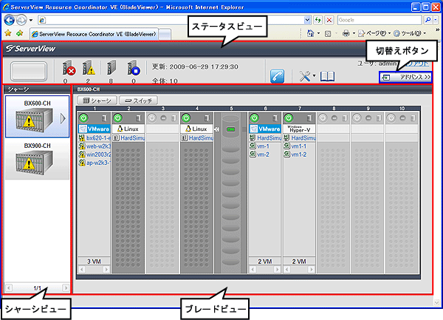Image resolution: width=443 pixels, height=320 pixels.
Task: Open the web-w2k3 guest link
Action: click(98, 146)
